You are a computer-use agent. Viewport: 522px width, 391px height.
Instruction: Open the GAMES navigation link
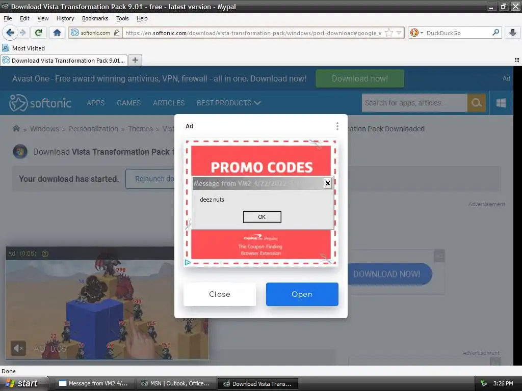coord(128,103)
